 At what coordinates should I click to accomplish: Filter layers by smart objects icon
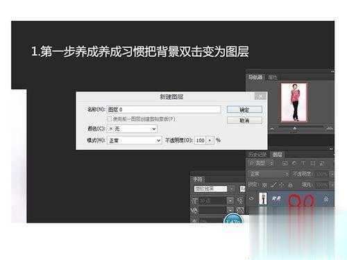[322, 164]
